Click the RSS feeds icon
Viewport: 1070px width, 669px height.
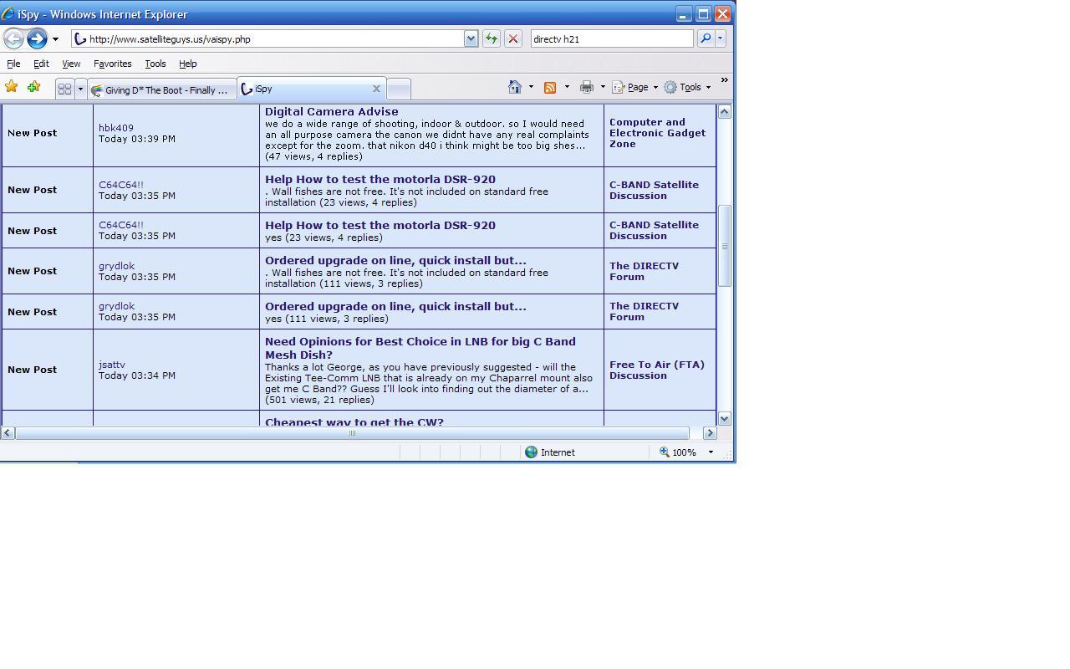click(x=550, y=87)
